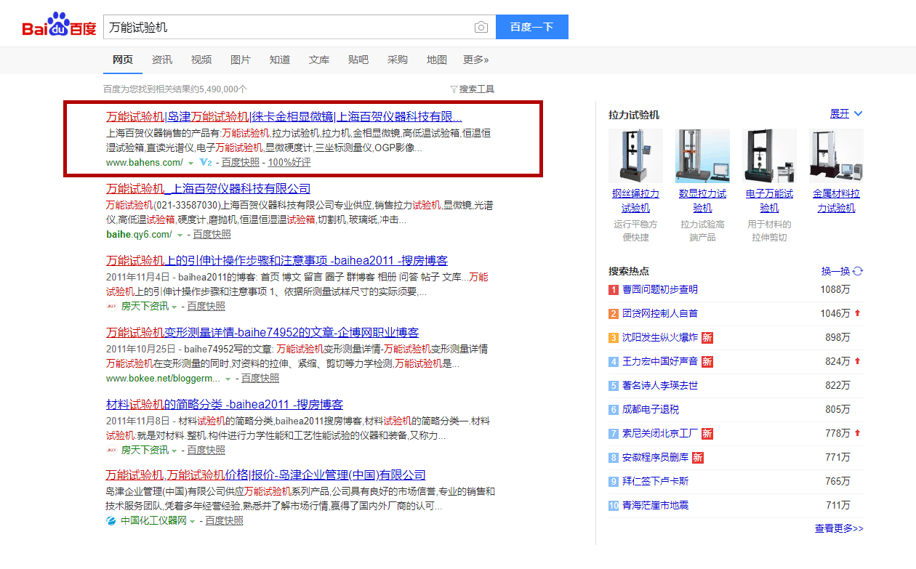Switch to 图片 tab

(x=241, y=60)
